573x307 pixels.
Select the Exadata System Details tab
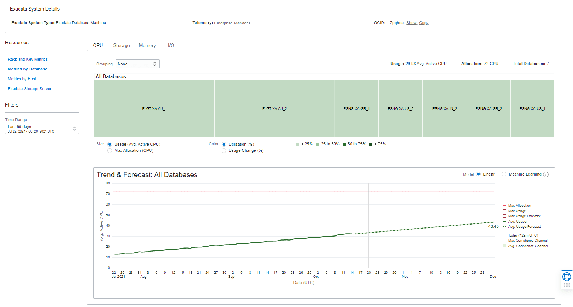tap(35, 8)
